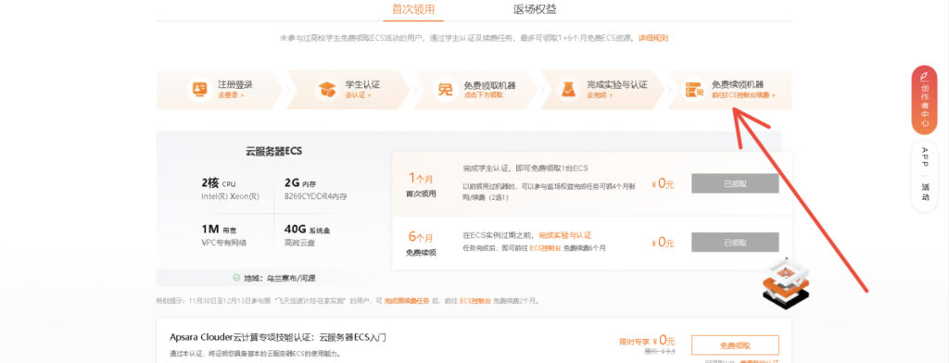949x363 pixels.
Task: Click the 已领取 button for 6个月 免费续领
Action: 735,242
